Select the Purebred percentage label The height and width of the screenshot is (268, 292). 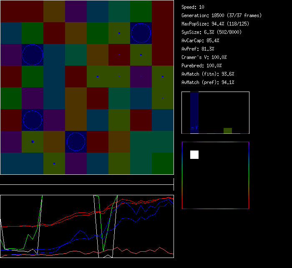point(201,66)
